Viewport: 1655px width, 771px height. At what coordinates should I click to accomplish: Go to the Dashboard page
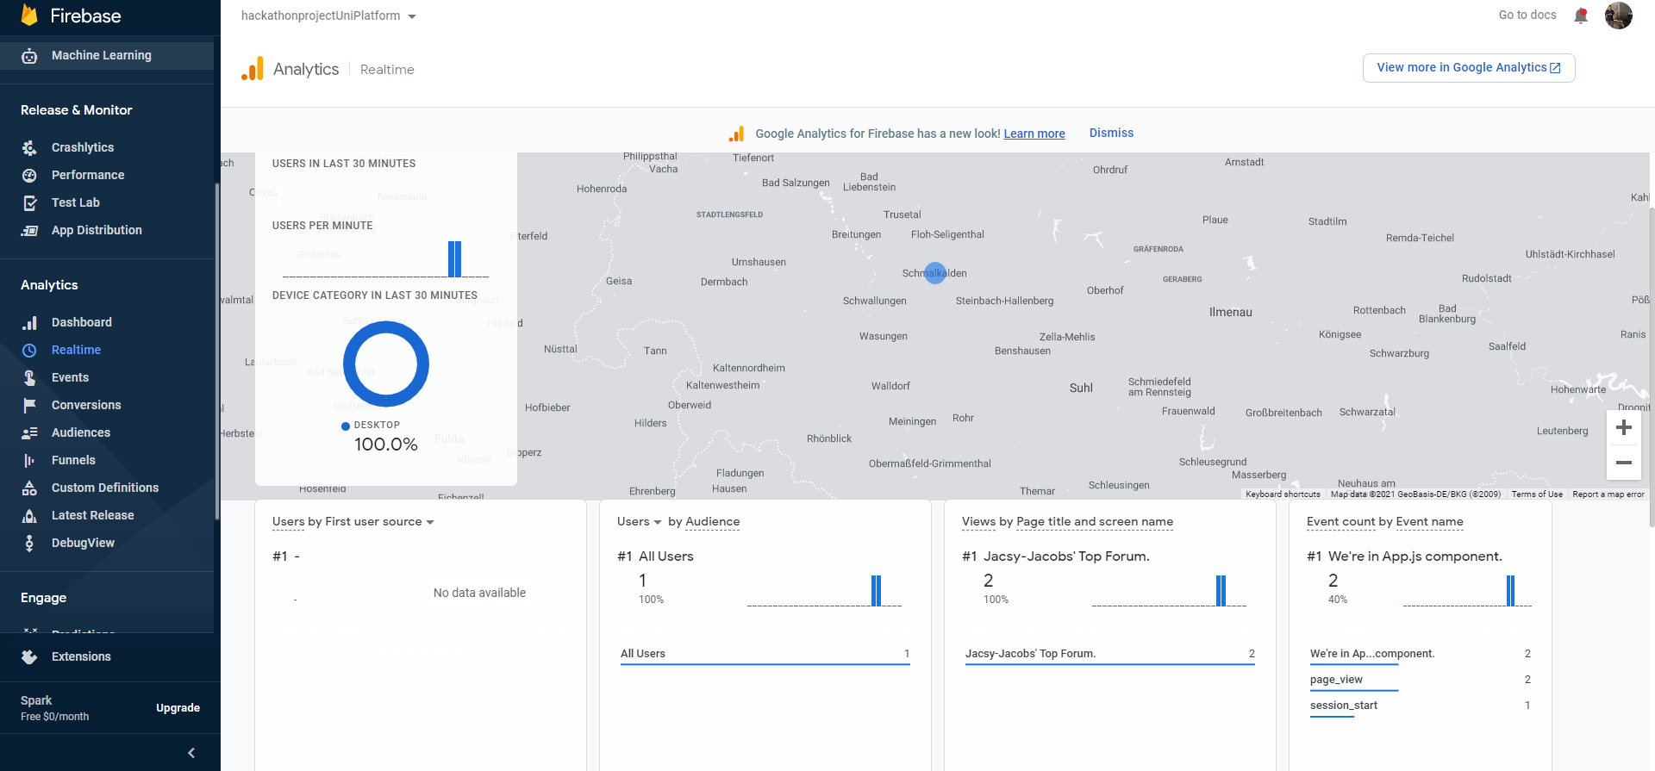(82, 322)
